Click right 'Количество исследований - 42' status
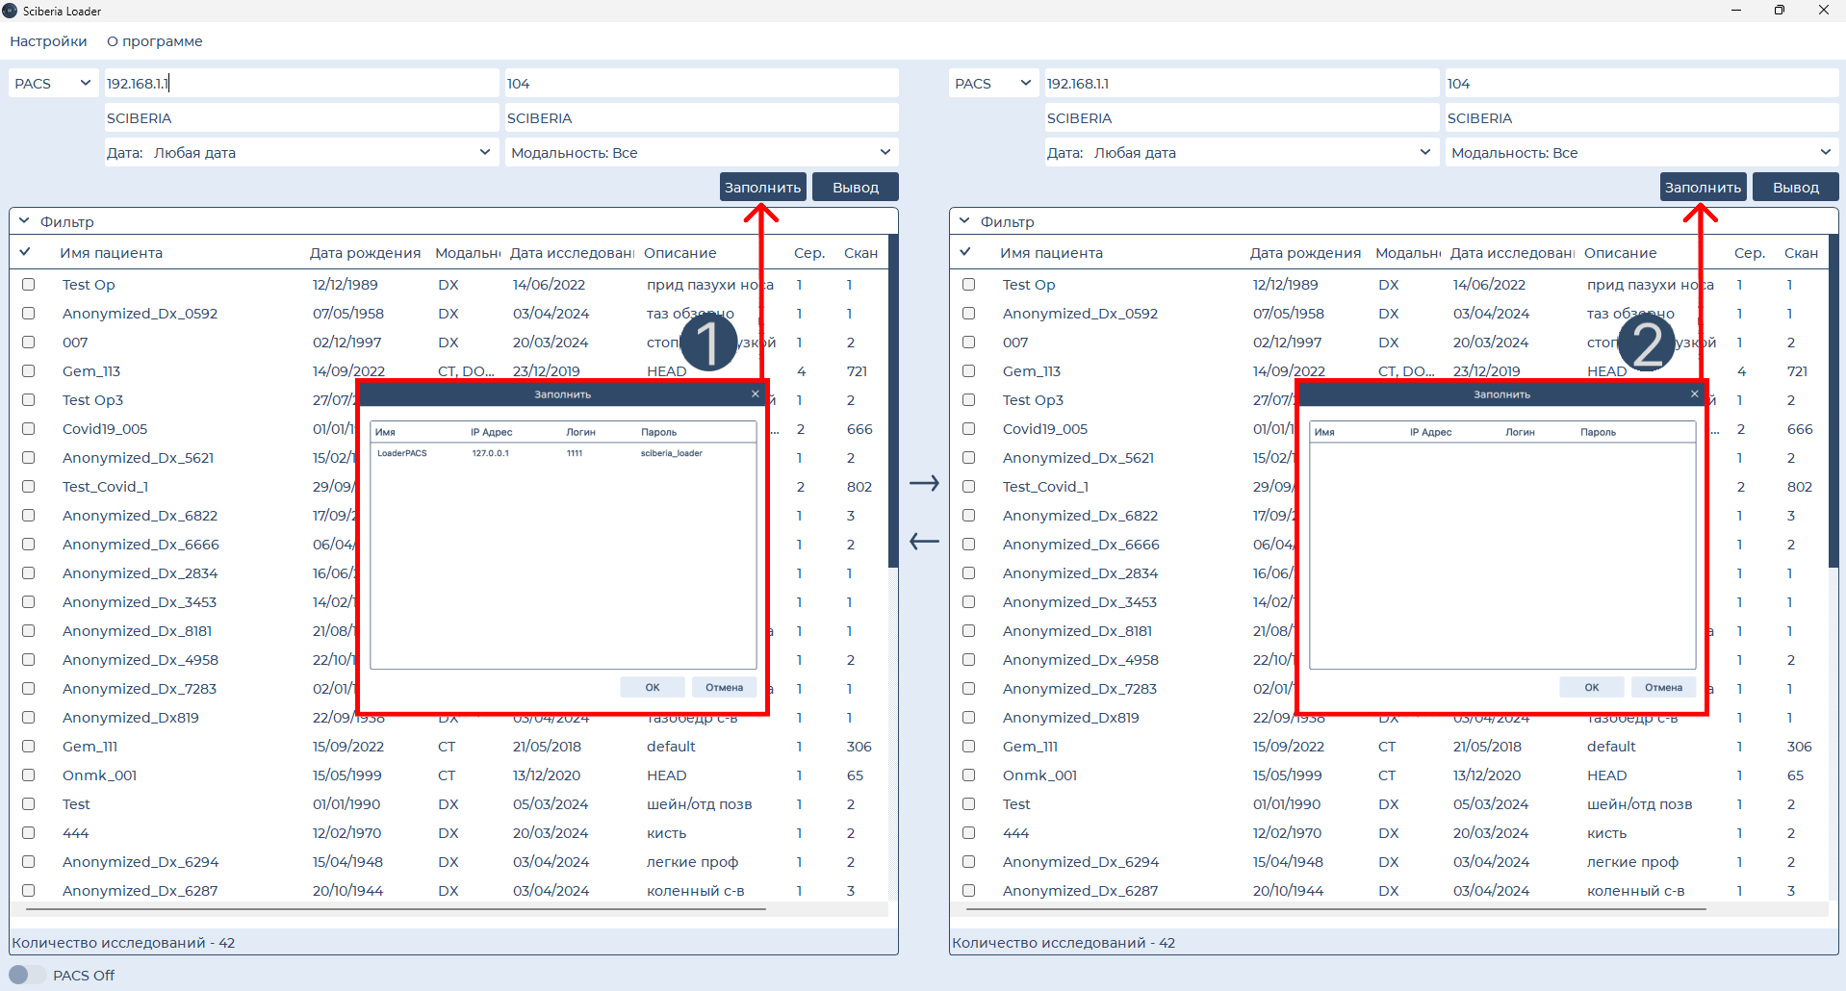This screenshot has height=991, width=1846. click(x=1064, y=943)
